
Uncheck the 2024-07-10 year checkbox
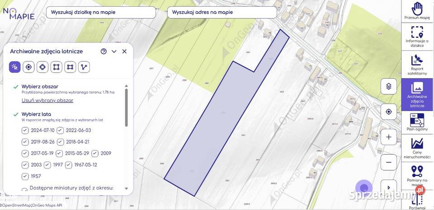tap(25, 131)
